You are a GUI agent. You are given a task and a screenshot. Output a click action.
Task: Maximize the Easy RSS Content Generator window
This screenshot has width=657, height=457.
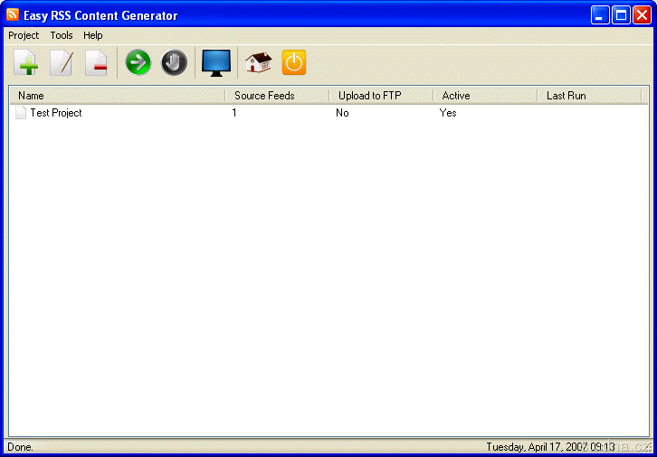621,14
